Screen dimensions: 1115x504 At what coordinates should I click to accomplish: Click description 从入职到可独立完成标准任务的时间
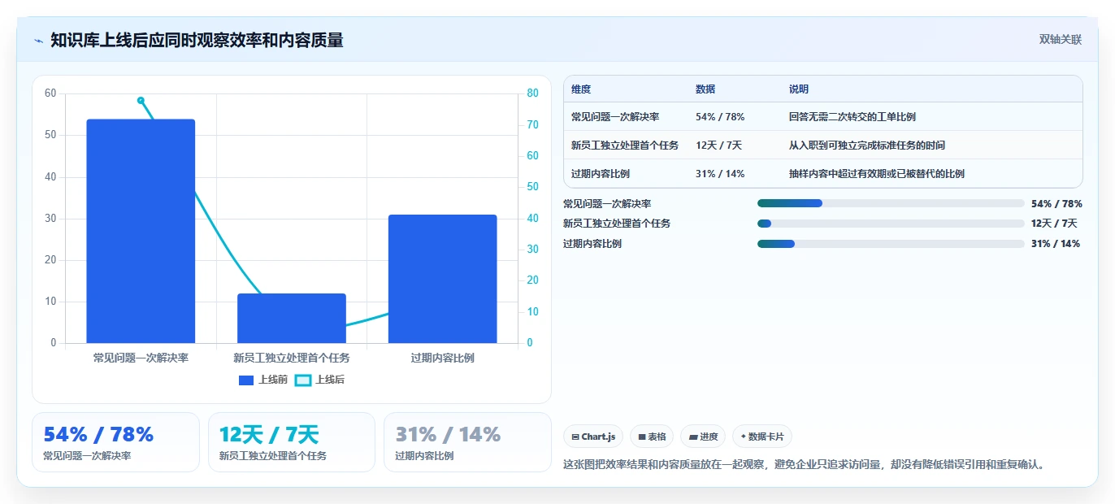867,146
